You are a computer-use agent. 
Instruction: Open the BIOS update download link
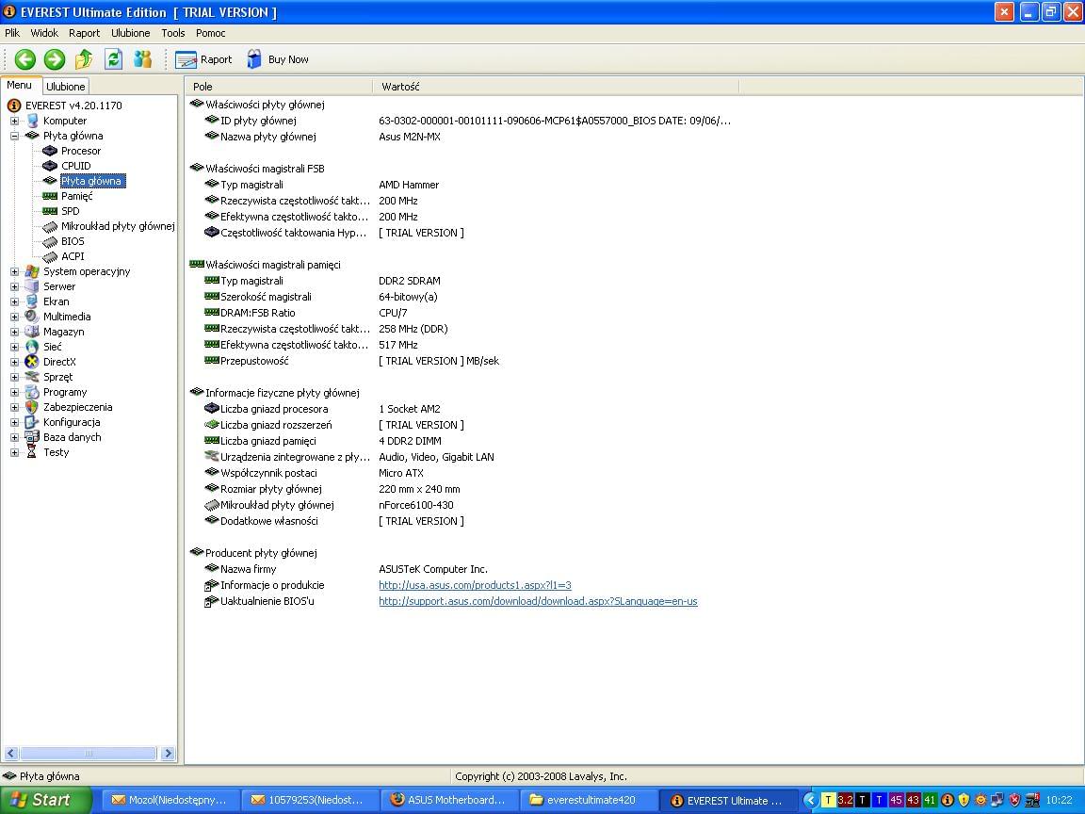tap(538, 601)
